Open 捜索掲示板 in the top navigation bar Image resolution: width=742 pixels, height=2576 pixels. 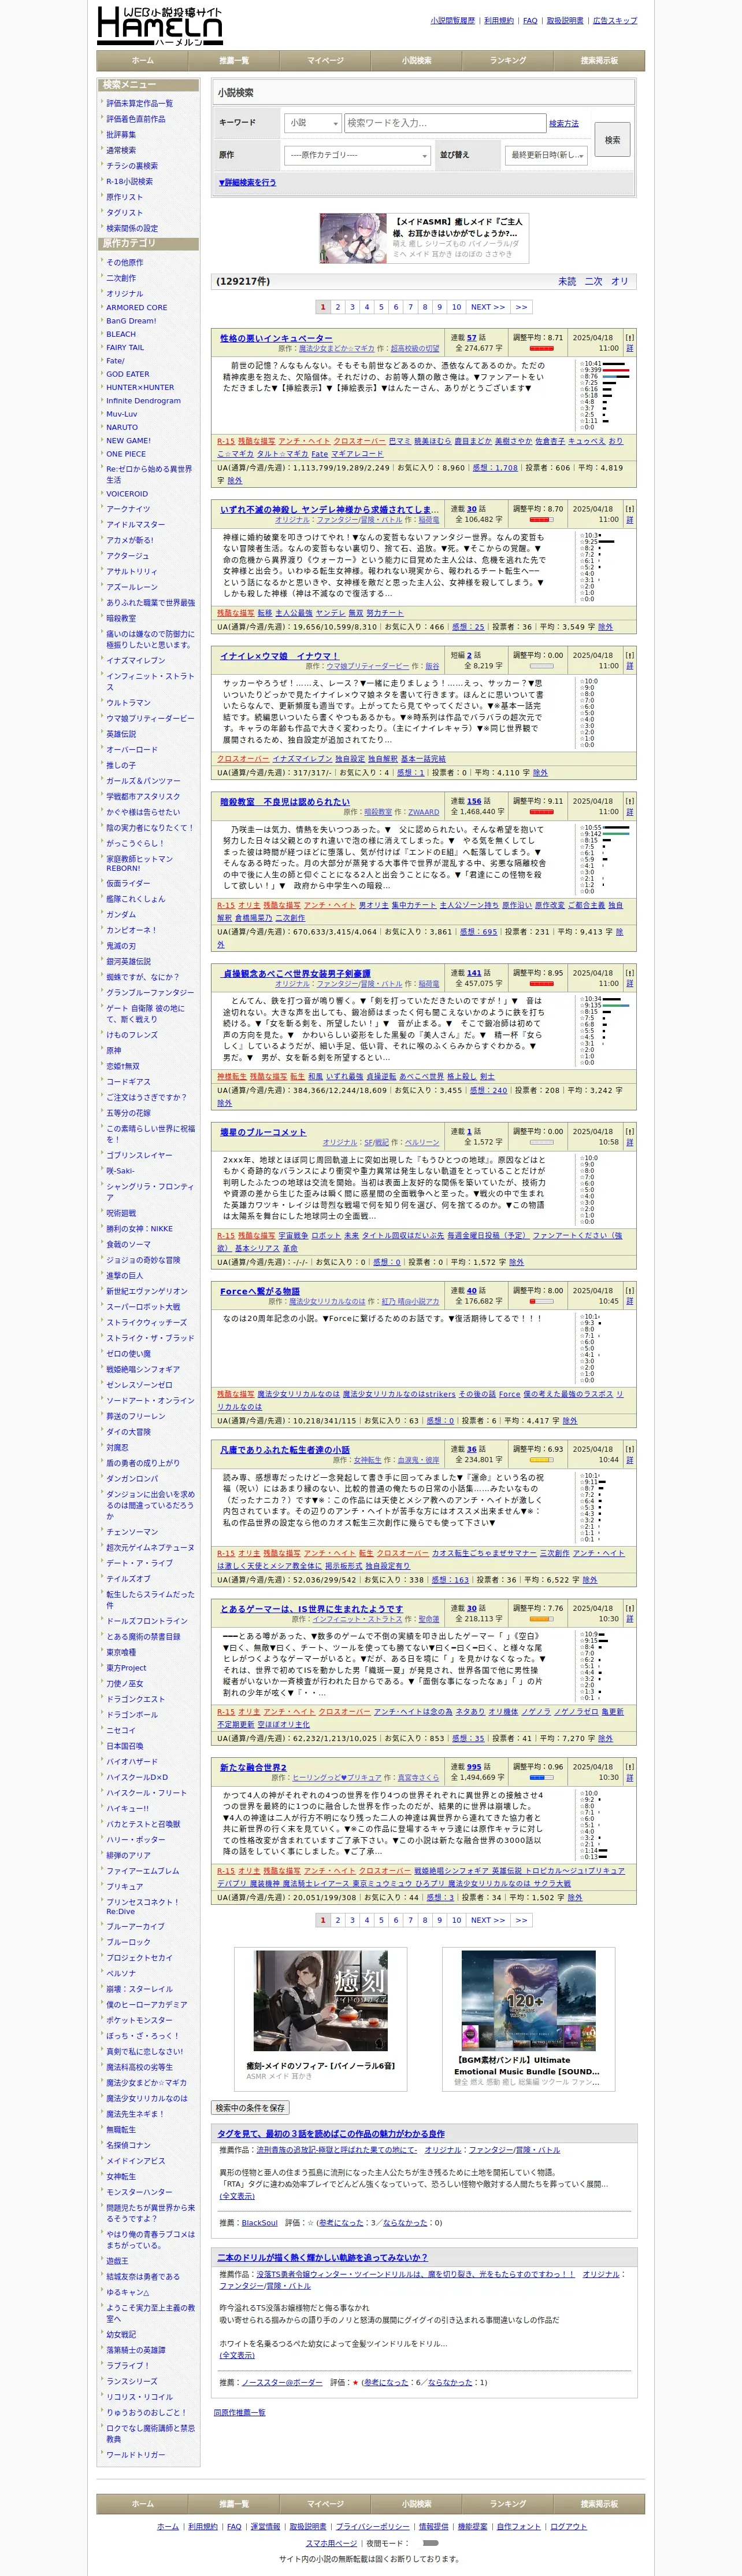[599, 61]
